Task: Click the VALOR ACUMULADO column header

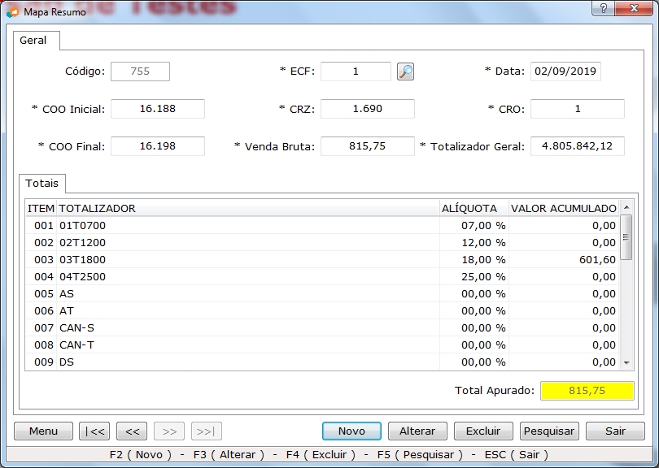Action: coord(563,208)
